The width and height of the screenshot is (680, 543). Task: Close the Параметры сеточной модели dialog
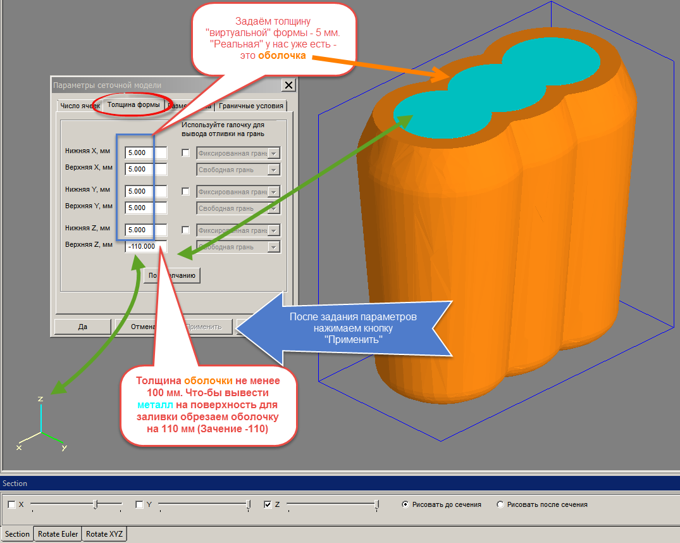(x=289, y=85)
